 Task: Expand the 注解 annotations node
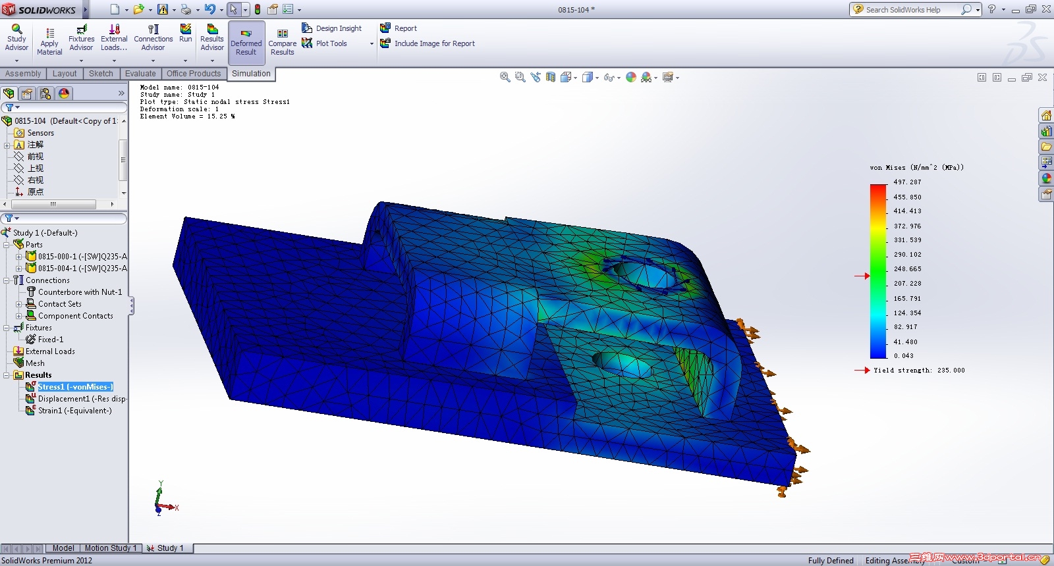pyautogui.click(x=7, y=145)
